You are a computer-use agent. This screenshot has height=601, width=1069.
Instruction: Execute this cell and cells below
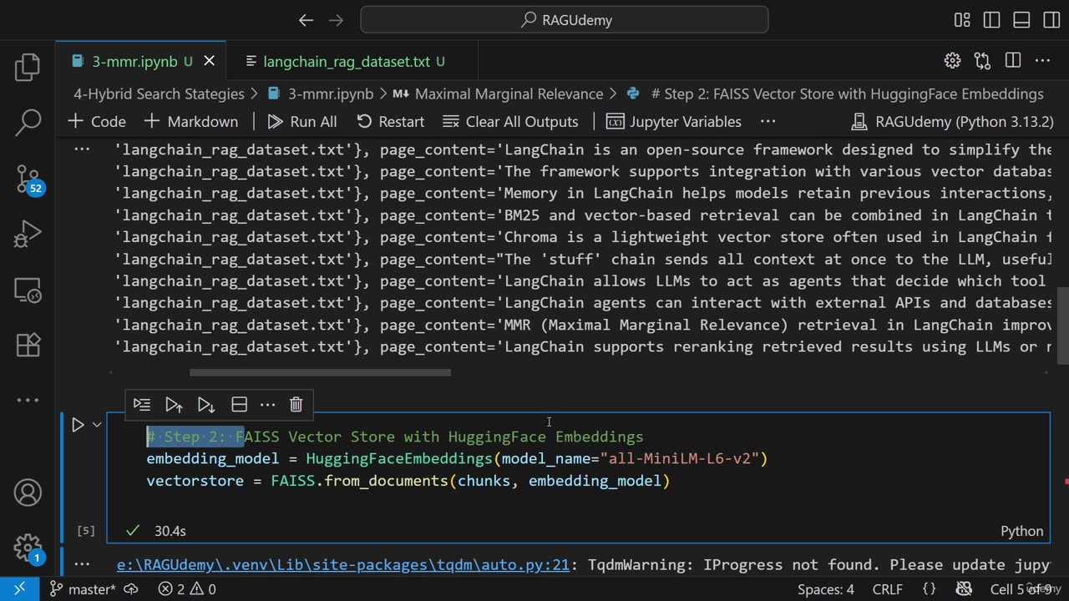click(x=206, y=405)
